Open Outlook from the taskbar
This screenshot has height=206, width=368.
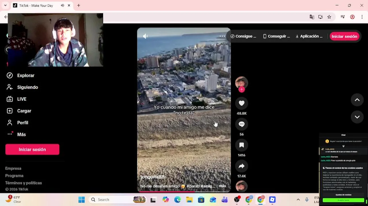213,200
